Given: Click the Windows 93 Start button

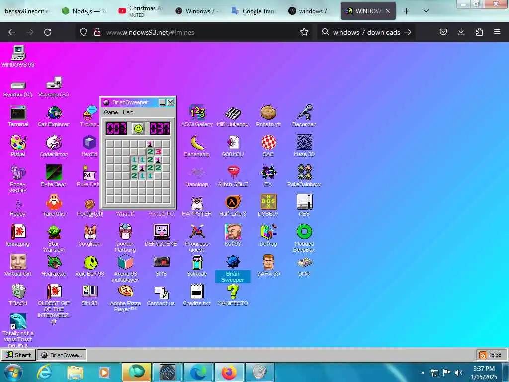Looking at the screenshot, I should (x=18, y=355).
